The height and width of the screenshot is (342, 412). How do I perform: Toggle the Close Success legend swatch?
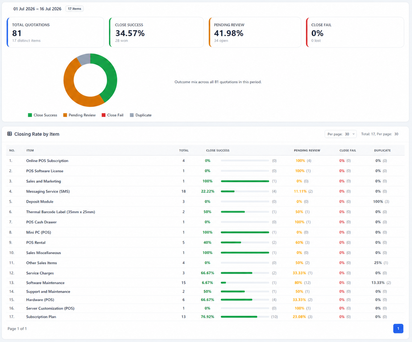coord(30,115)
